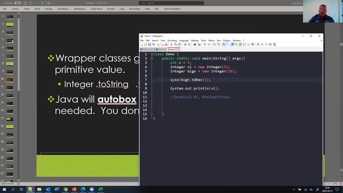
Task: Zoom out using Notepad++ toolbar icon
Action: point(209,44)
